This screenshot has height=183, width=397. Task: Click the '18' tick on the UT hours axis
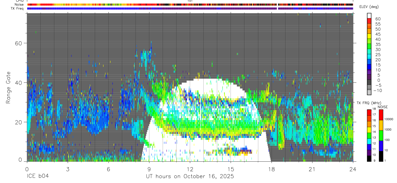(271, 169)
